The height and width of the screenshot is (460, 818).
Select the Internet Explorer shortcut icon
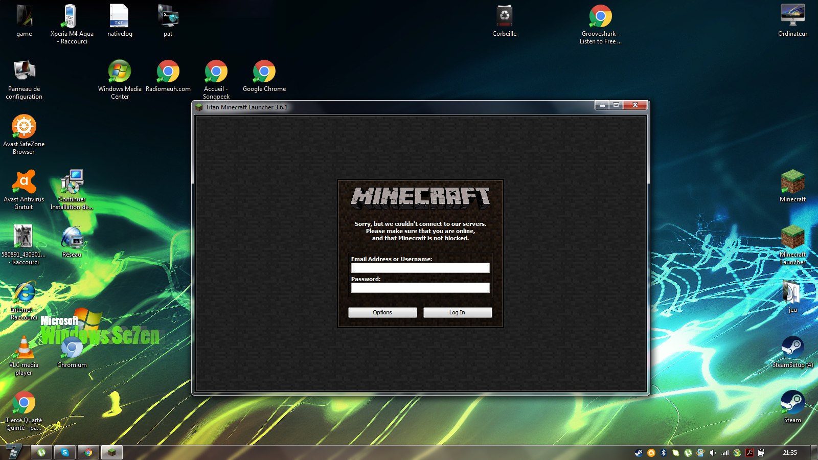tap(24, 300)
